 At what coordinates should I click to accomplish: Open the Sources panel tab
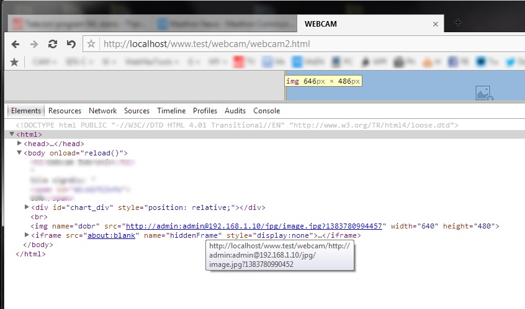click(137, 111)
